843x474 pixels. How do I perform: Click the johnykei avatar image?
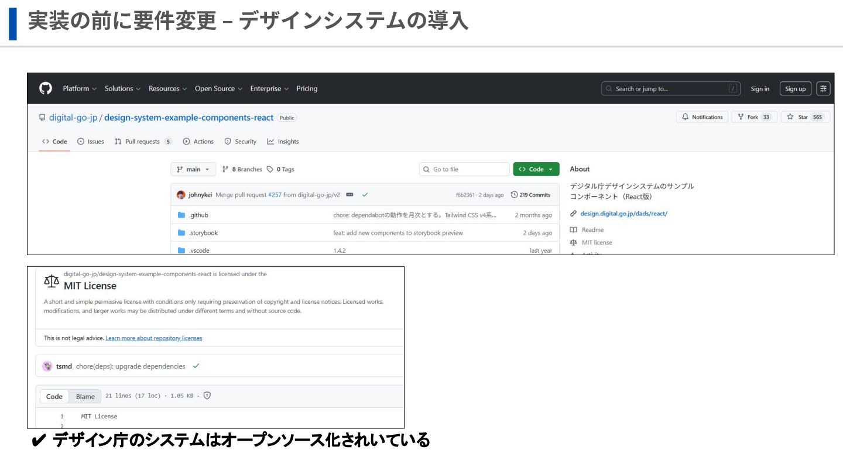(x=181, y=195)
